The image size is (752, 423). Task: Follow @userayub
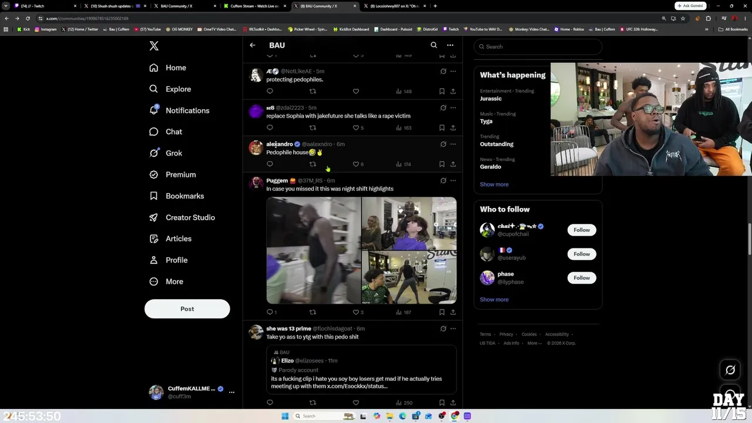pyautogui.click(x=582, y=254)
